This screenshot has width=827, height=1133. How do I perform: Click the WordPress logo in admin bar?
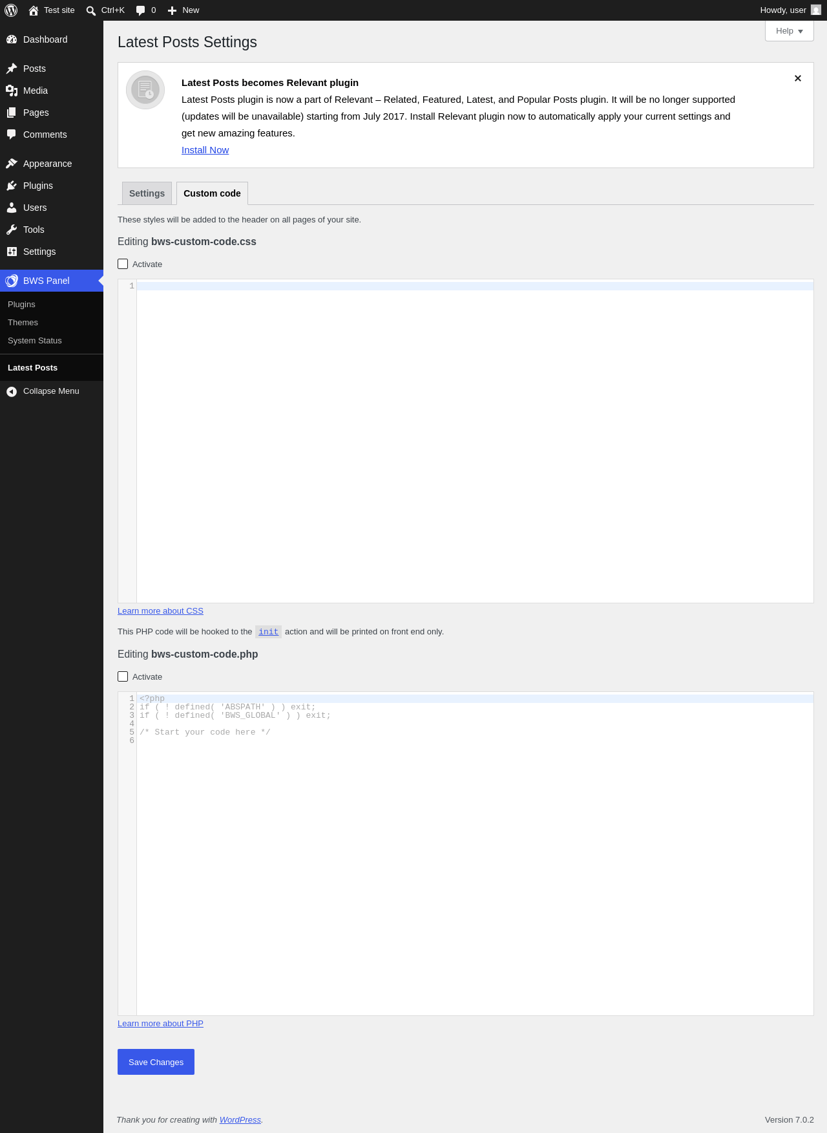click(11, 10)
